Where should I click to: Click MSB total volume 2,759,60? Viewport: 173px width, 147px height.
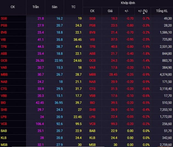[x=166, y=145]
